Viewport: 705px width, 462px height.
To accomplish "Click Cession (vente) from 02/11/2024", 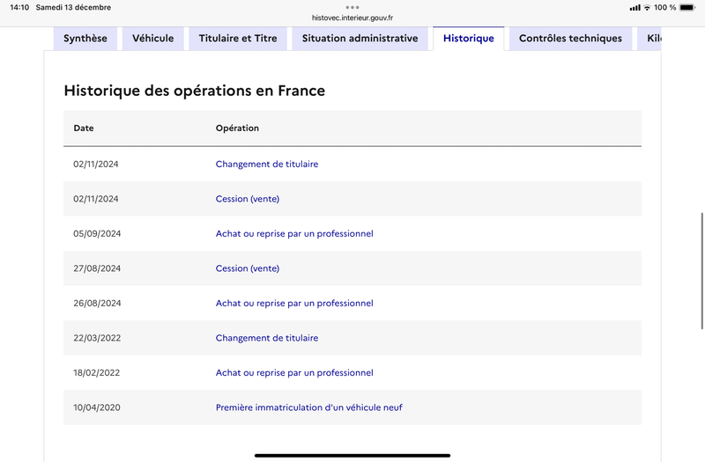I will pos(248,199).
